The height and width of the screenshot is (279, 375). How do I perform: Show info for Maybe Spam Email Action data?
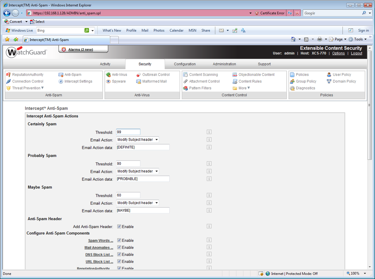[x=209, y=210]
